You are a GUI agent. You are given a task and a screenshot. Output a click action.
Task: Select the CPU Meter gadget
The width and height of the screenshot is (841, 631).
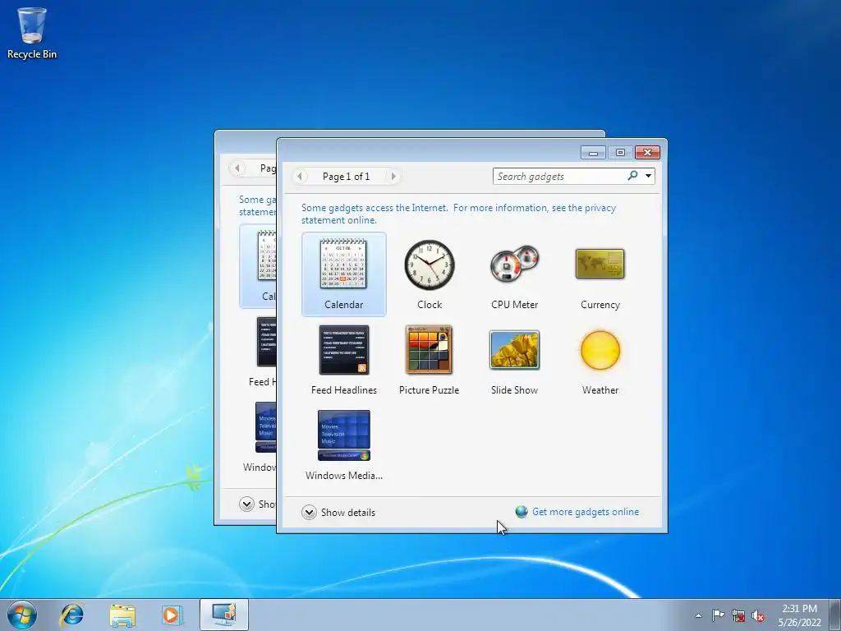click(514, 274)
